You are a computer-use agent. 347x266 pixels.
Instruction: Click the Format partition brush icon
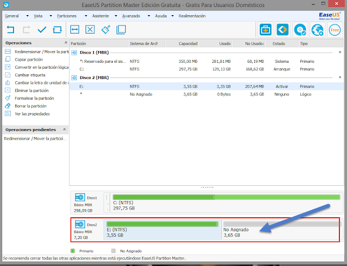(106, 29)
